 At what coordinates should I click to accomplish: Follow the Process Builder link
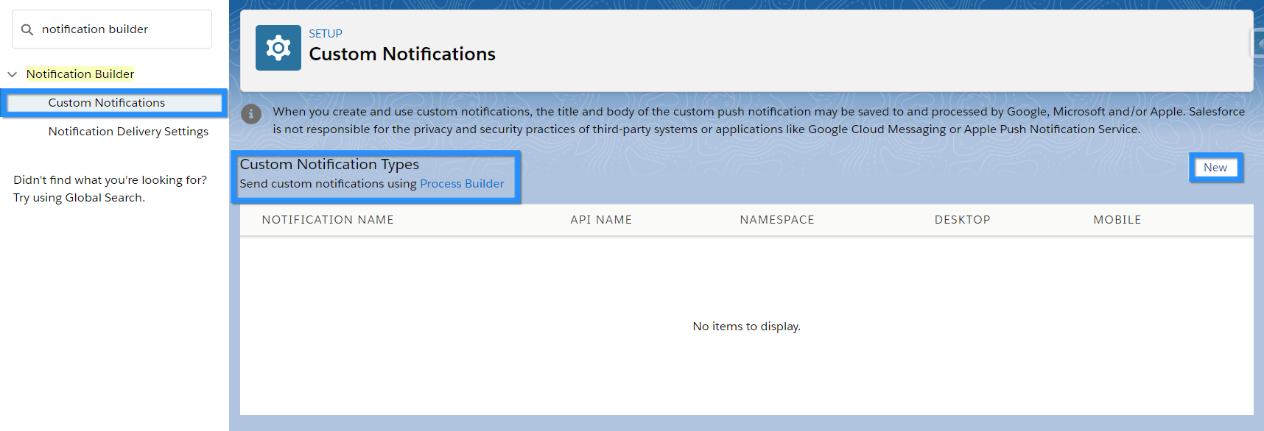[x=462, y=184]
